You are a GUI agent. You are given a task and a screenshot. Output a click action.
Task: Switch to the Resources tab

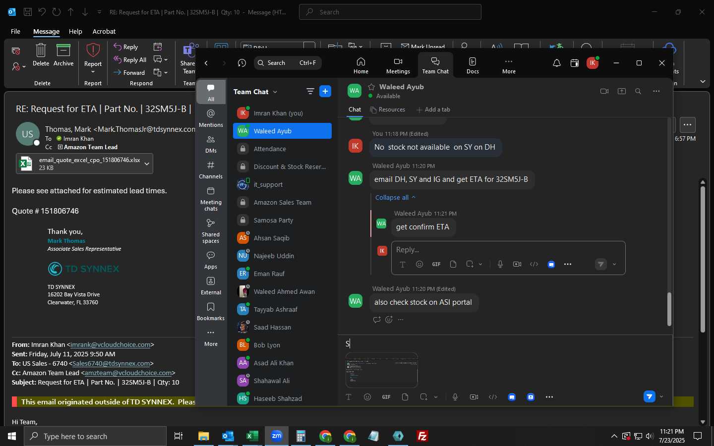[x=388, y=110]
